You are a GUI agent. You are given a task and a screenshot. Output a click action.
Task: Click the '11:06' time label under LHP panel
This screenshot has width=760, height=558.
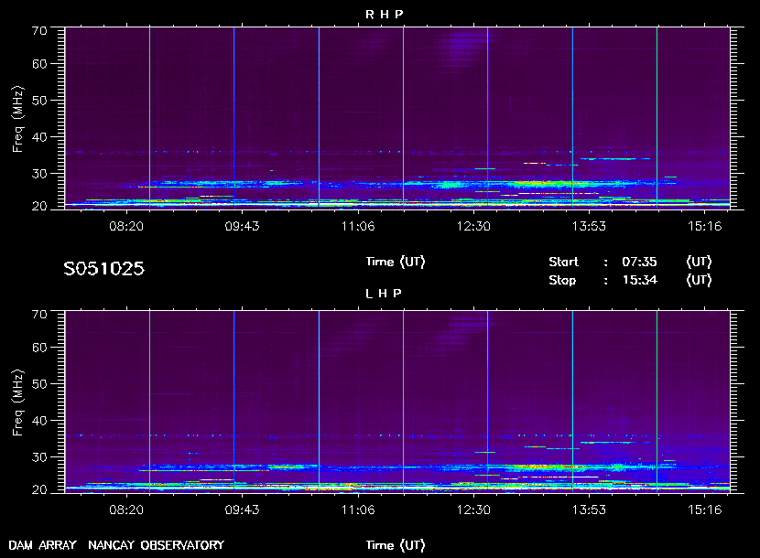358,510
